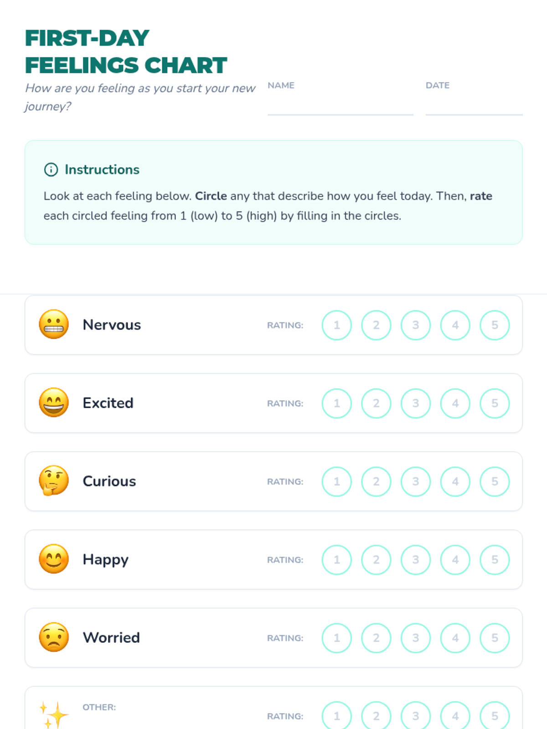Circle the Worried feeling label
The height and width of the screenshot is (729, 547).
tap(111, 637)
